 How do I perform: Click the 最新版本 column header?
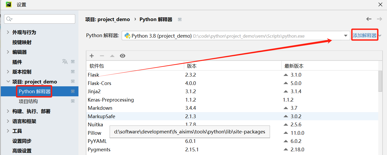click(x=294, y=66)
